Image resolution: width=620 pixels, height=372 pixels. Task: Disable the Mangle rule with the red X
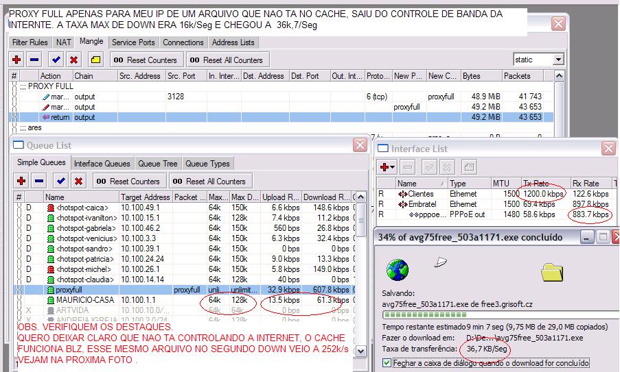(73, 60)
